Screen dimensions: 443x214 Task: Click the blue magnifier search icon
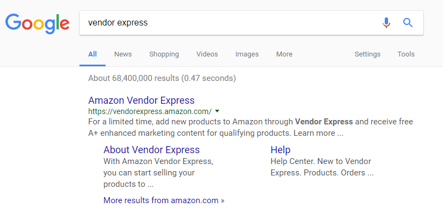pyautogui.click(x=408, y=23)
